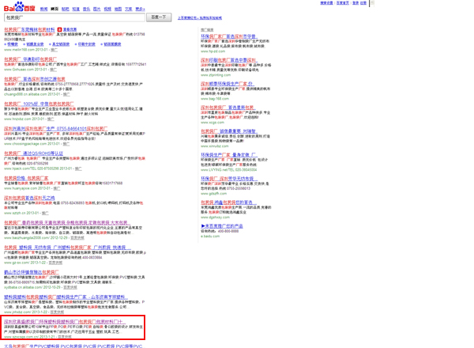Image resolution: width=474 pixels, height=348 pixels.
Task: Click the 百度一下 search button
Action: point(159,17)
